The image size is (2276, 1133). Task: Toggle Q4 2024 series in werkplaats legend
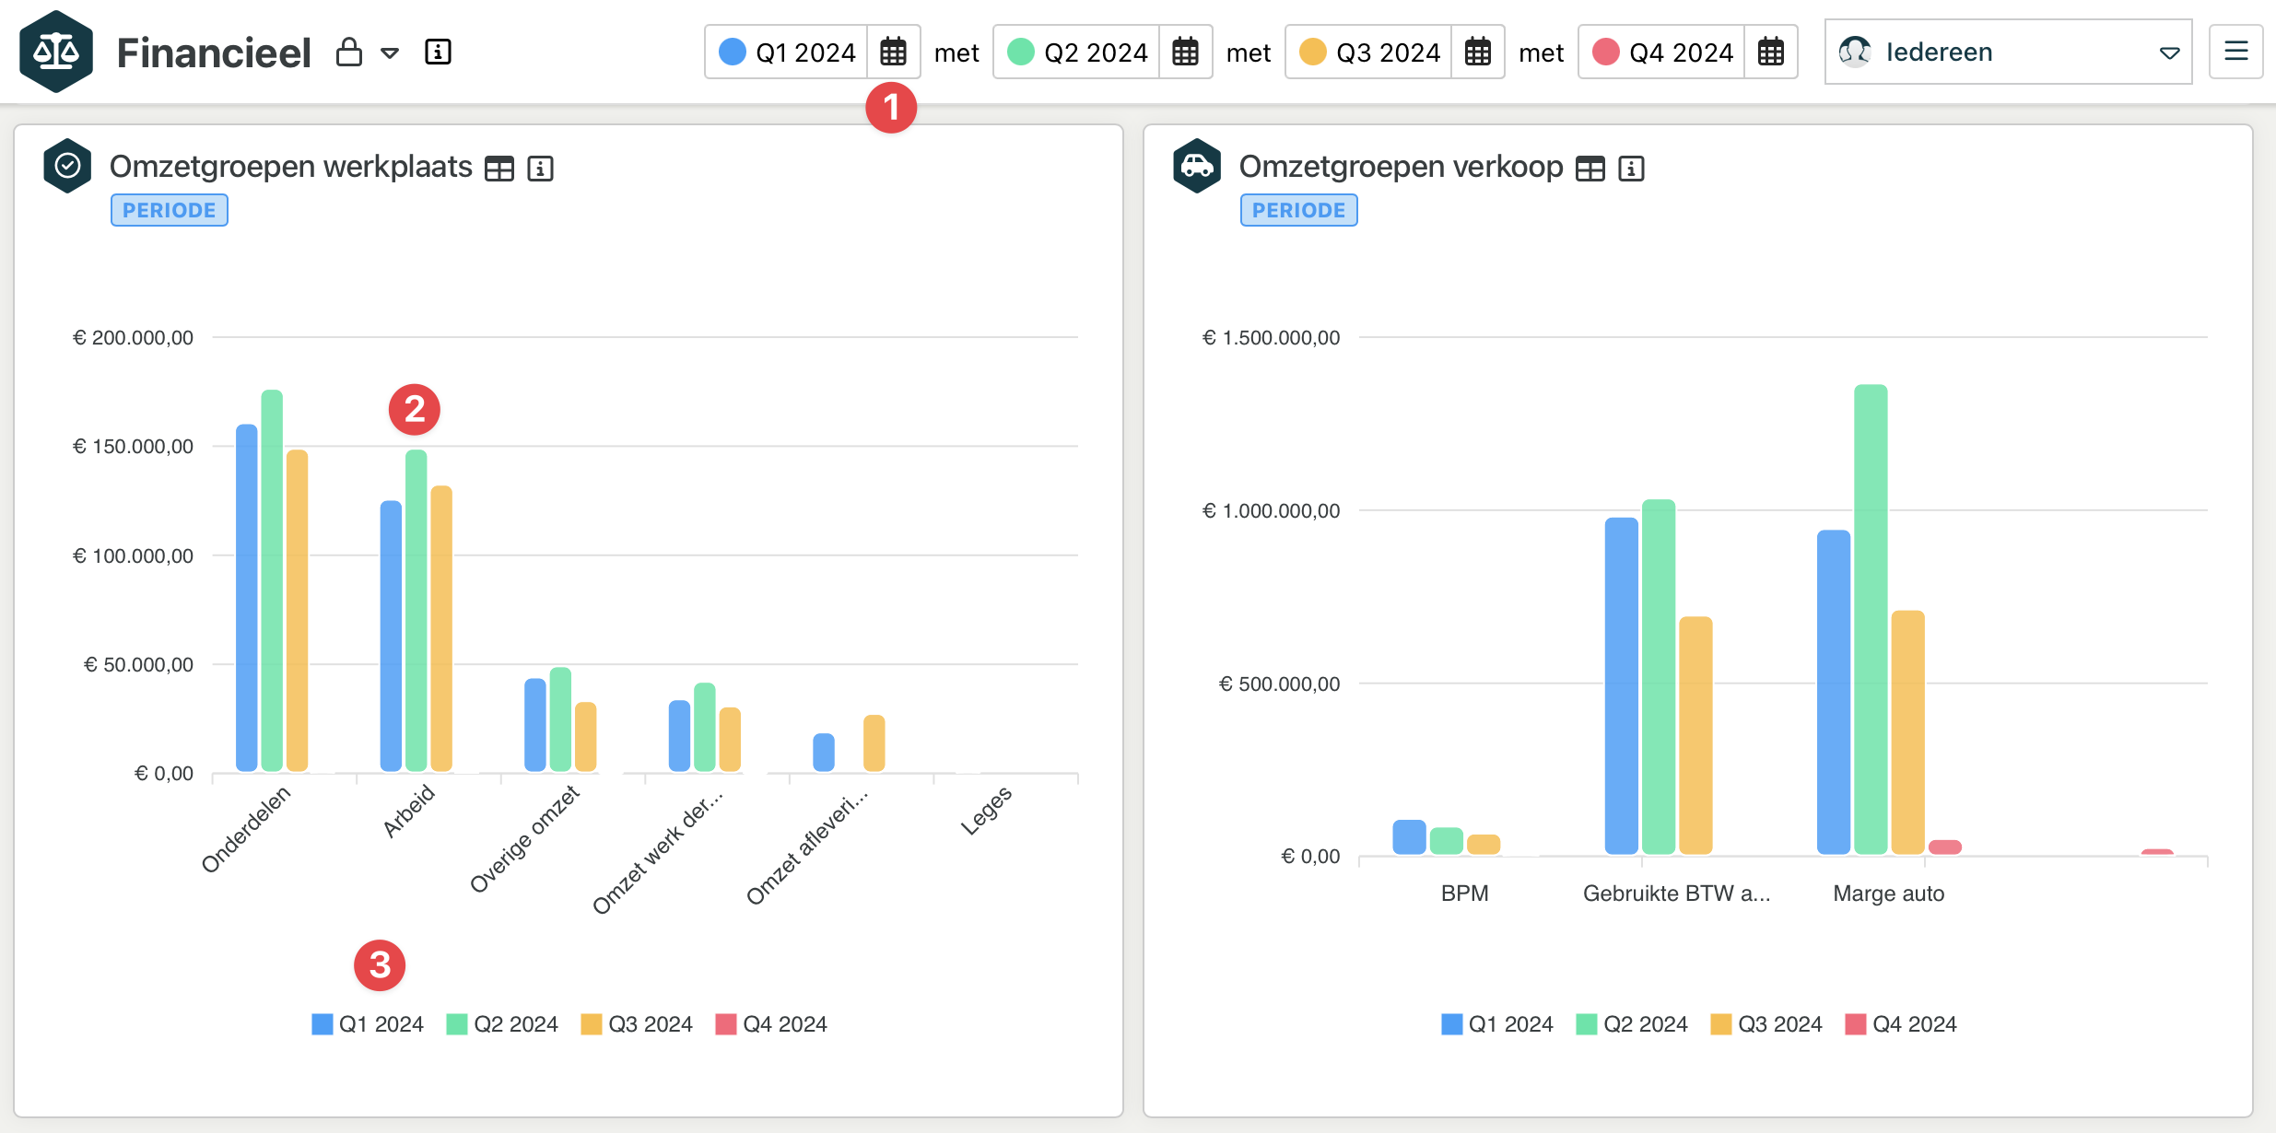(771, 1024)
